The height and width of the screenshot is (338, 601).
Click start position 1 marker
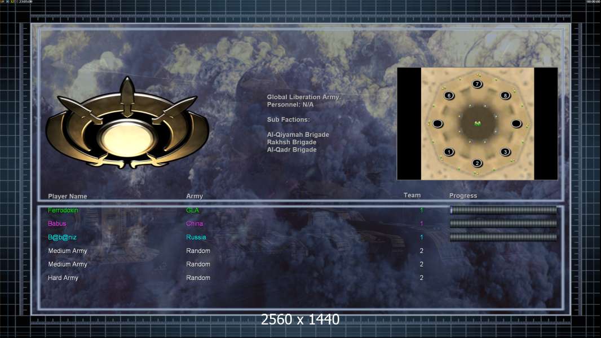tap(449, 152)
